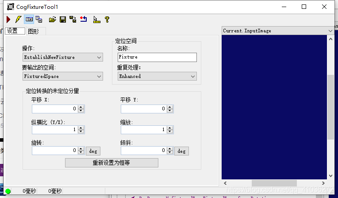Toggle the local tool display icon

29,19
